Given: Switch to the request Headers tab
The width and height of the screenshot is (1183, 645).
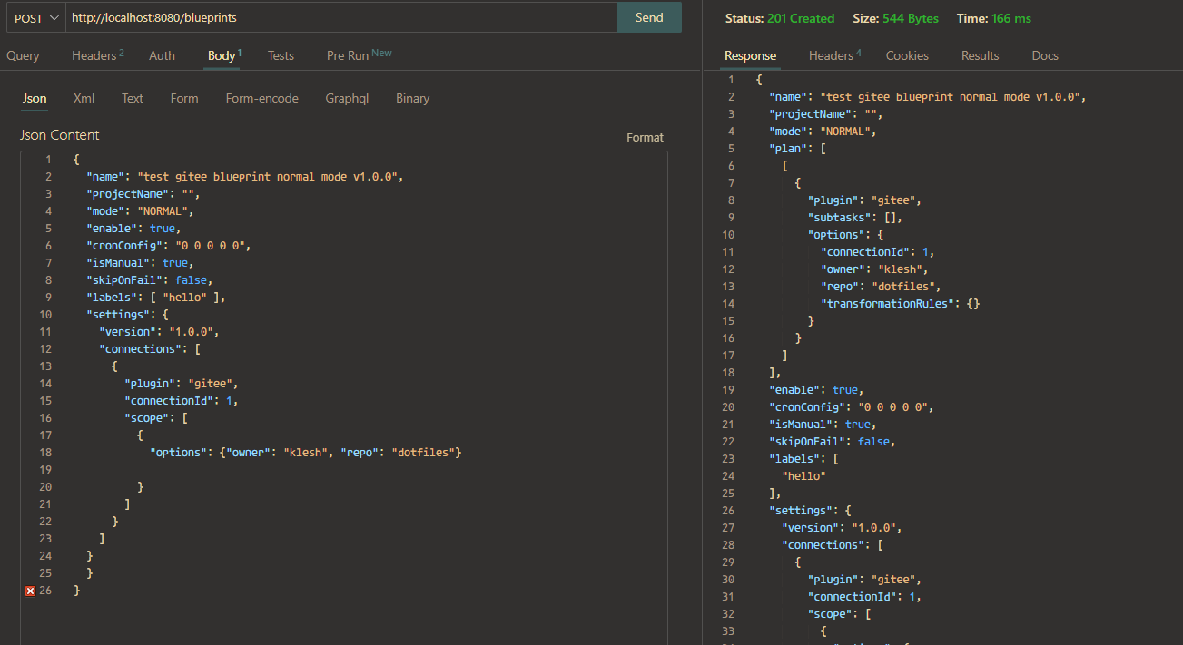Looking at the screenshot, I should coord(97,55).
